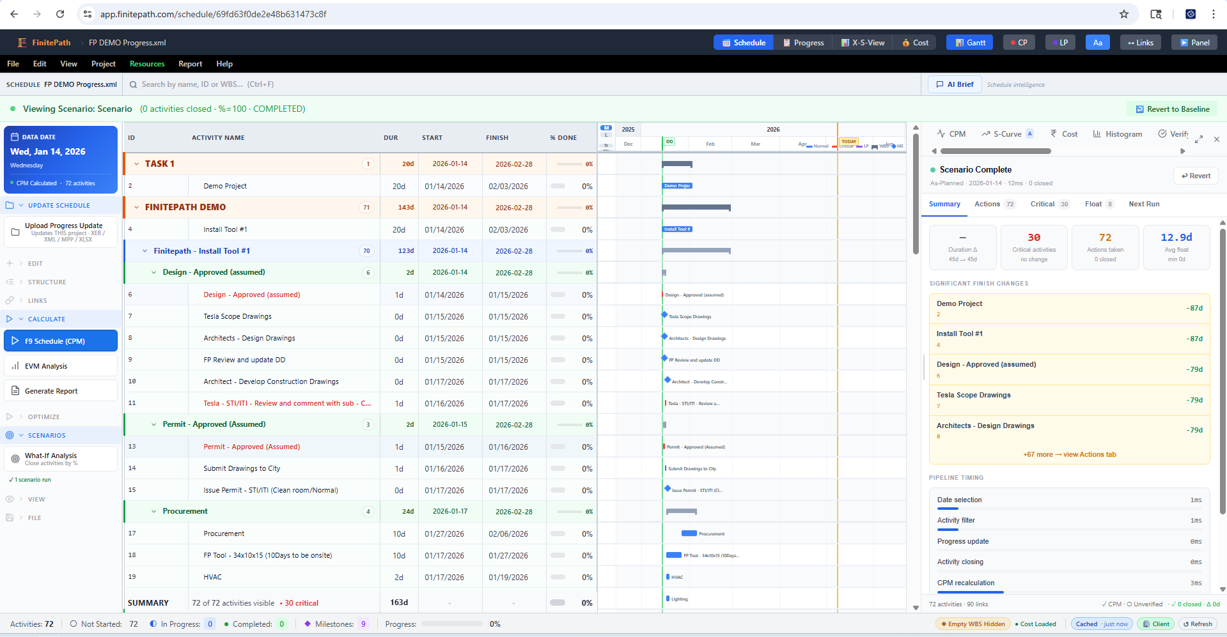Open the AI Brief button
1227x637 pixels.
(955, 84)
